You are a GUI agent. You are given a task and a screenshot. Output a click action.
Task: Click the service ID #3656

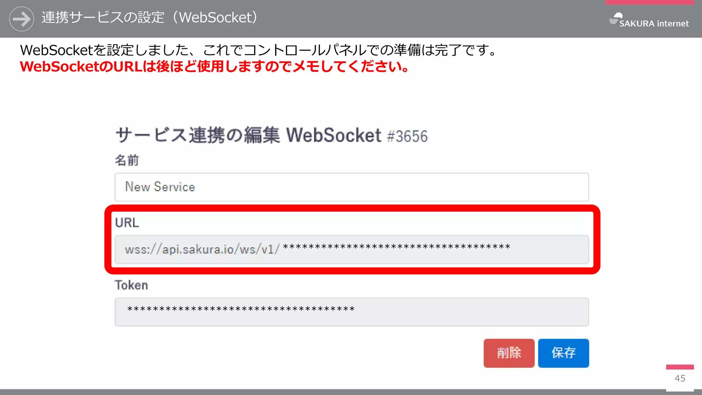tap(407, 136)
